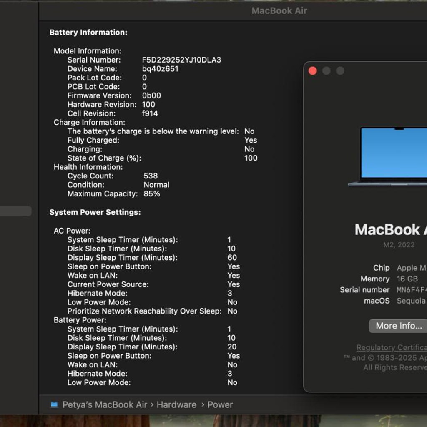427x427 pixels.
Task: Click the M2, 2022 model text
Action: click(x=399, y=245)
